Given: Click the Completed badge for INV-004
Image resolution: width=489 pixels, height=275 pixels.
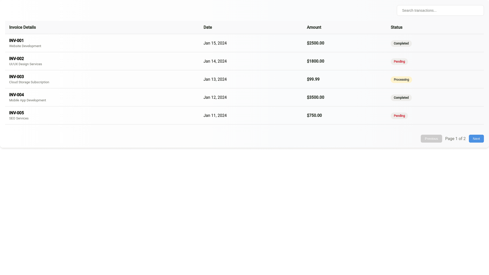Looking at the screenshot, I should coord(401,98).
